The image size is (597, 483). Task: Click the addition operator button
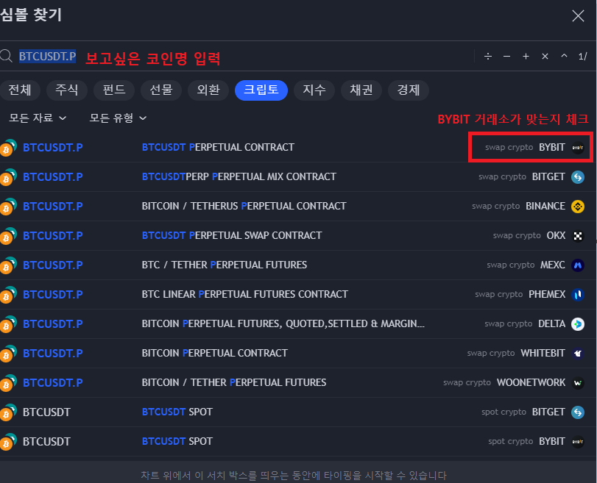[526, 57]
